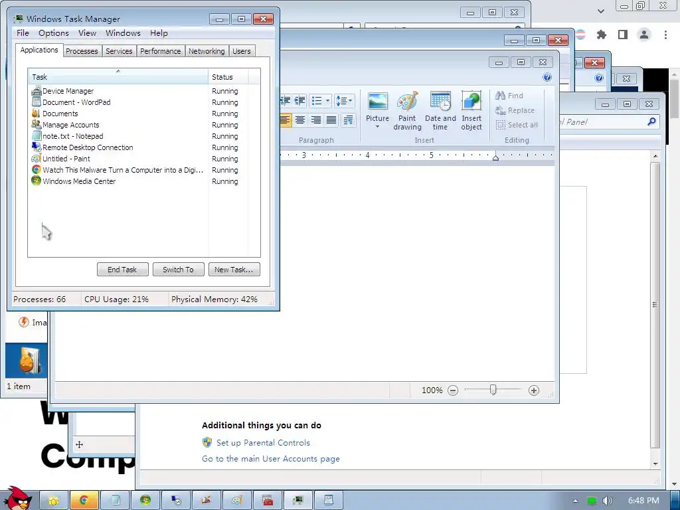The image size is (680, 510).
Task: Click the decrease indent icon in WordPad
Action: [285, 101]
